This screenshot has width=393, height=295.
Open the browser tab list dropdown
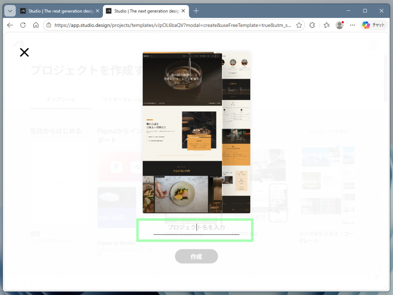click(x=10, y=11)
